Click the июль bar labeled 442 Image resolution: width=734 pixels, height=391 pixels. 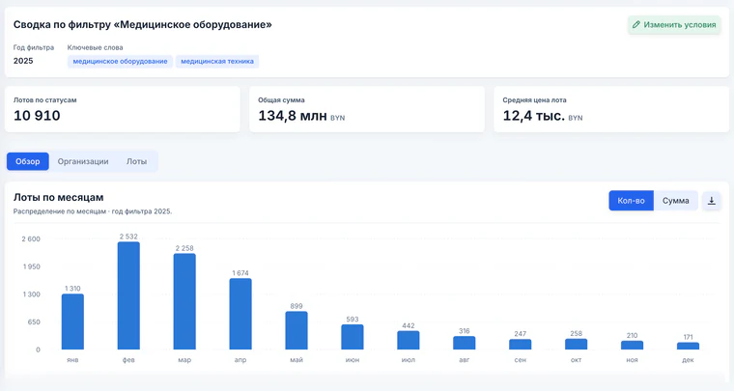(x=409, y=340)
